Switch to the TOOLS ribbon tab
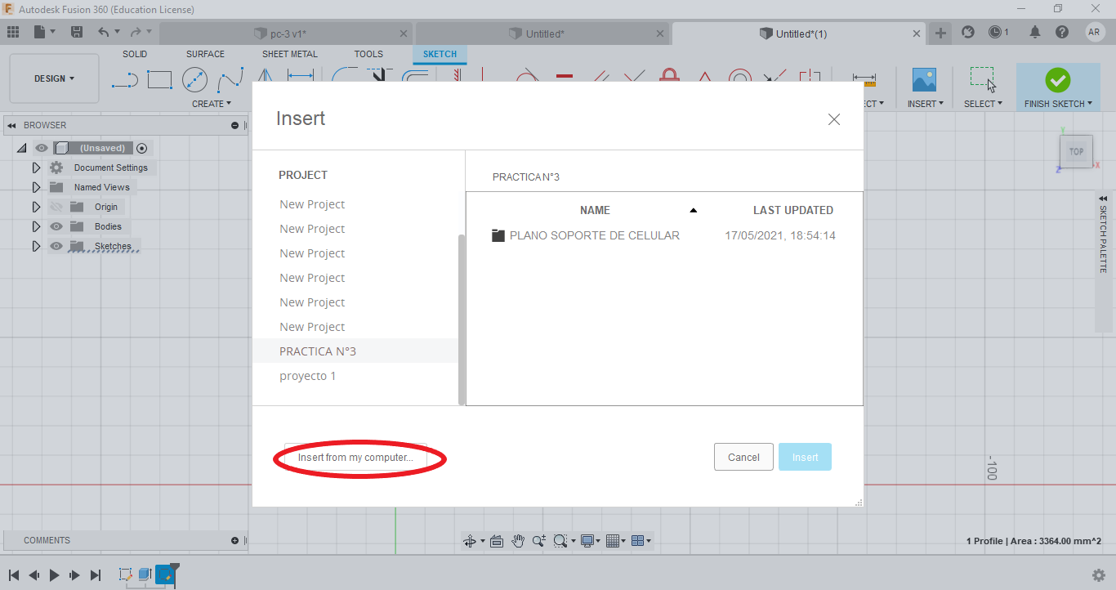The height and width of the screenshot is (590, 1116). [368, 54]
